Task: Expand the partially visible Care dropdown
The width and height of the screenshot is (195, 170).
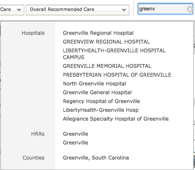Action: [12, 10]
